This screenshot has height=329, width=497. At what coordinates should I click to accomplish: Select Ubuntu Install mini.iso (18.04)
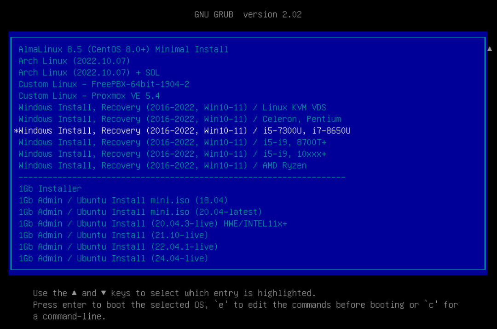pyautogui.click(x=123, y=200)
